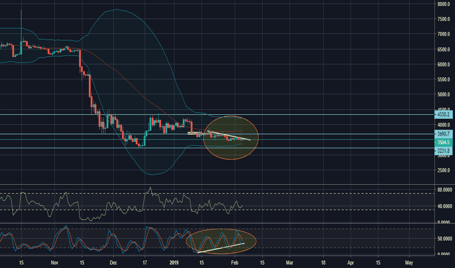Image resolution: width=455 pixels, height=268 pixels.
Task: Select the 3690.7 horizontal line price label
Action: 443,134
